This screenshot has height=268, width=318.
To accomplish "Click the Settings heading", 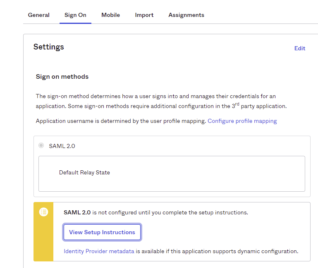I will point(48,47).
